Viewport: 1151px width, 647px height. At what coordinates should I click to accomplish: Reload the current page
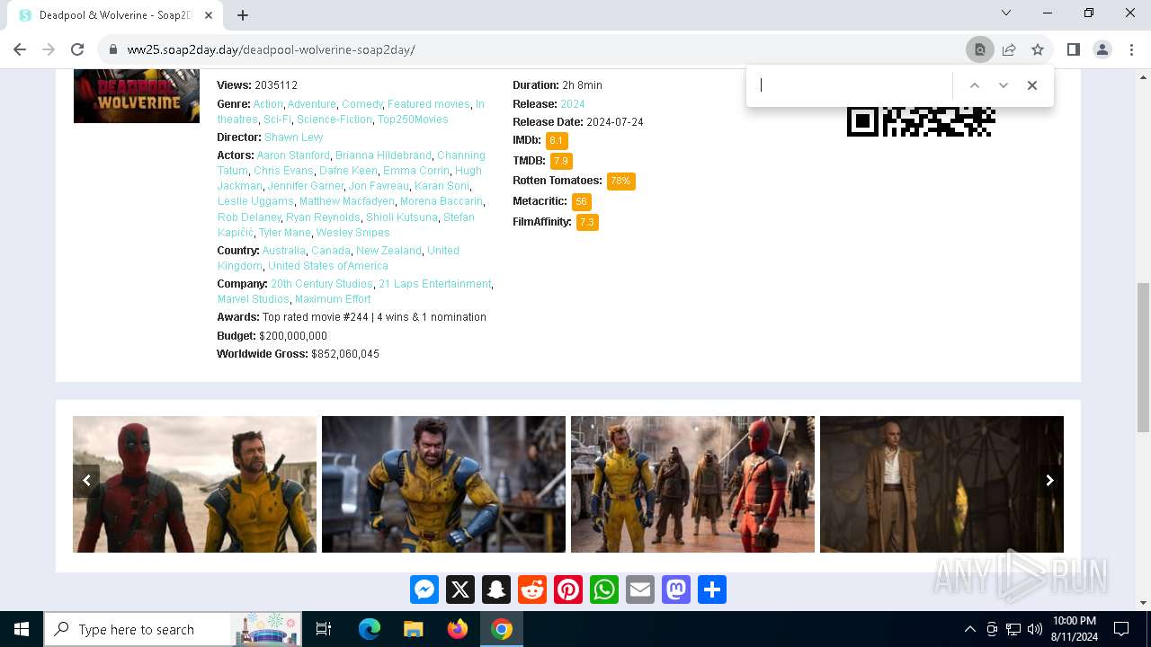click(77, 49)
